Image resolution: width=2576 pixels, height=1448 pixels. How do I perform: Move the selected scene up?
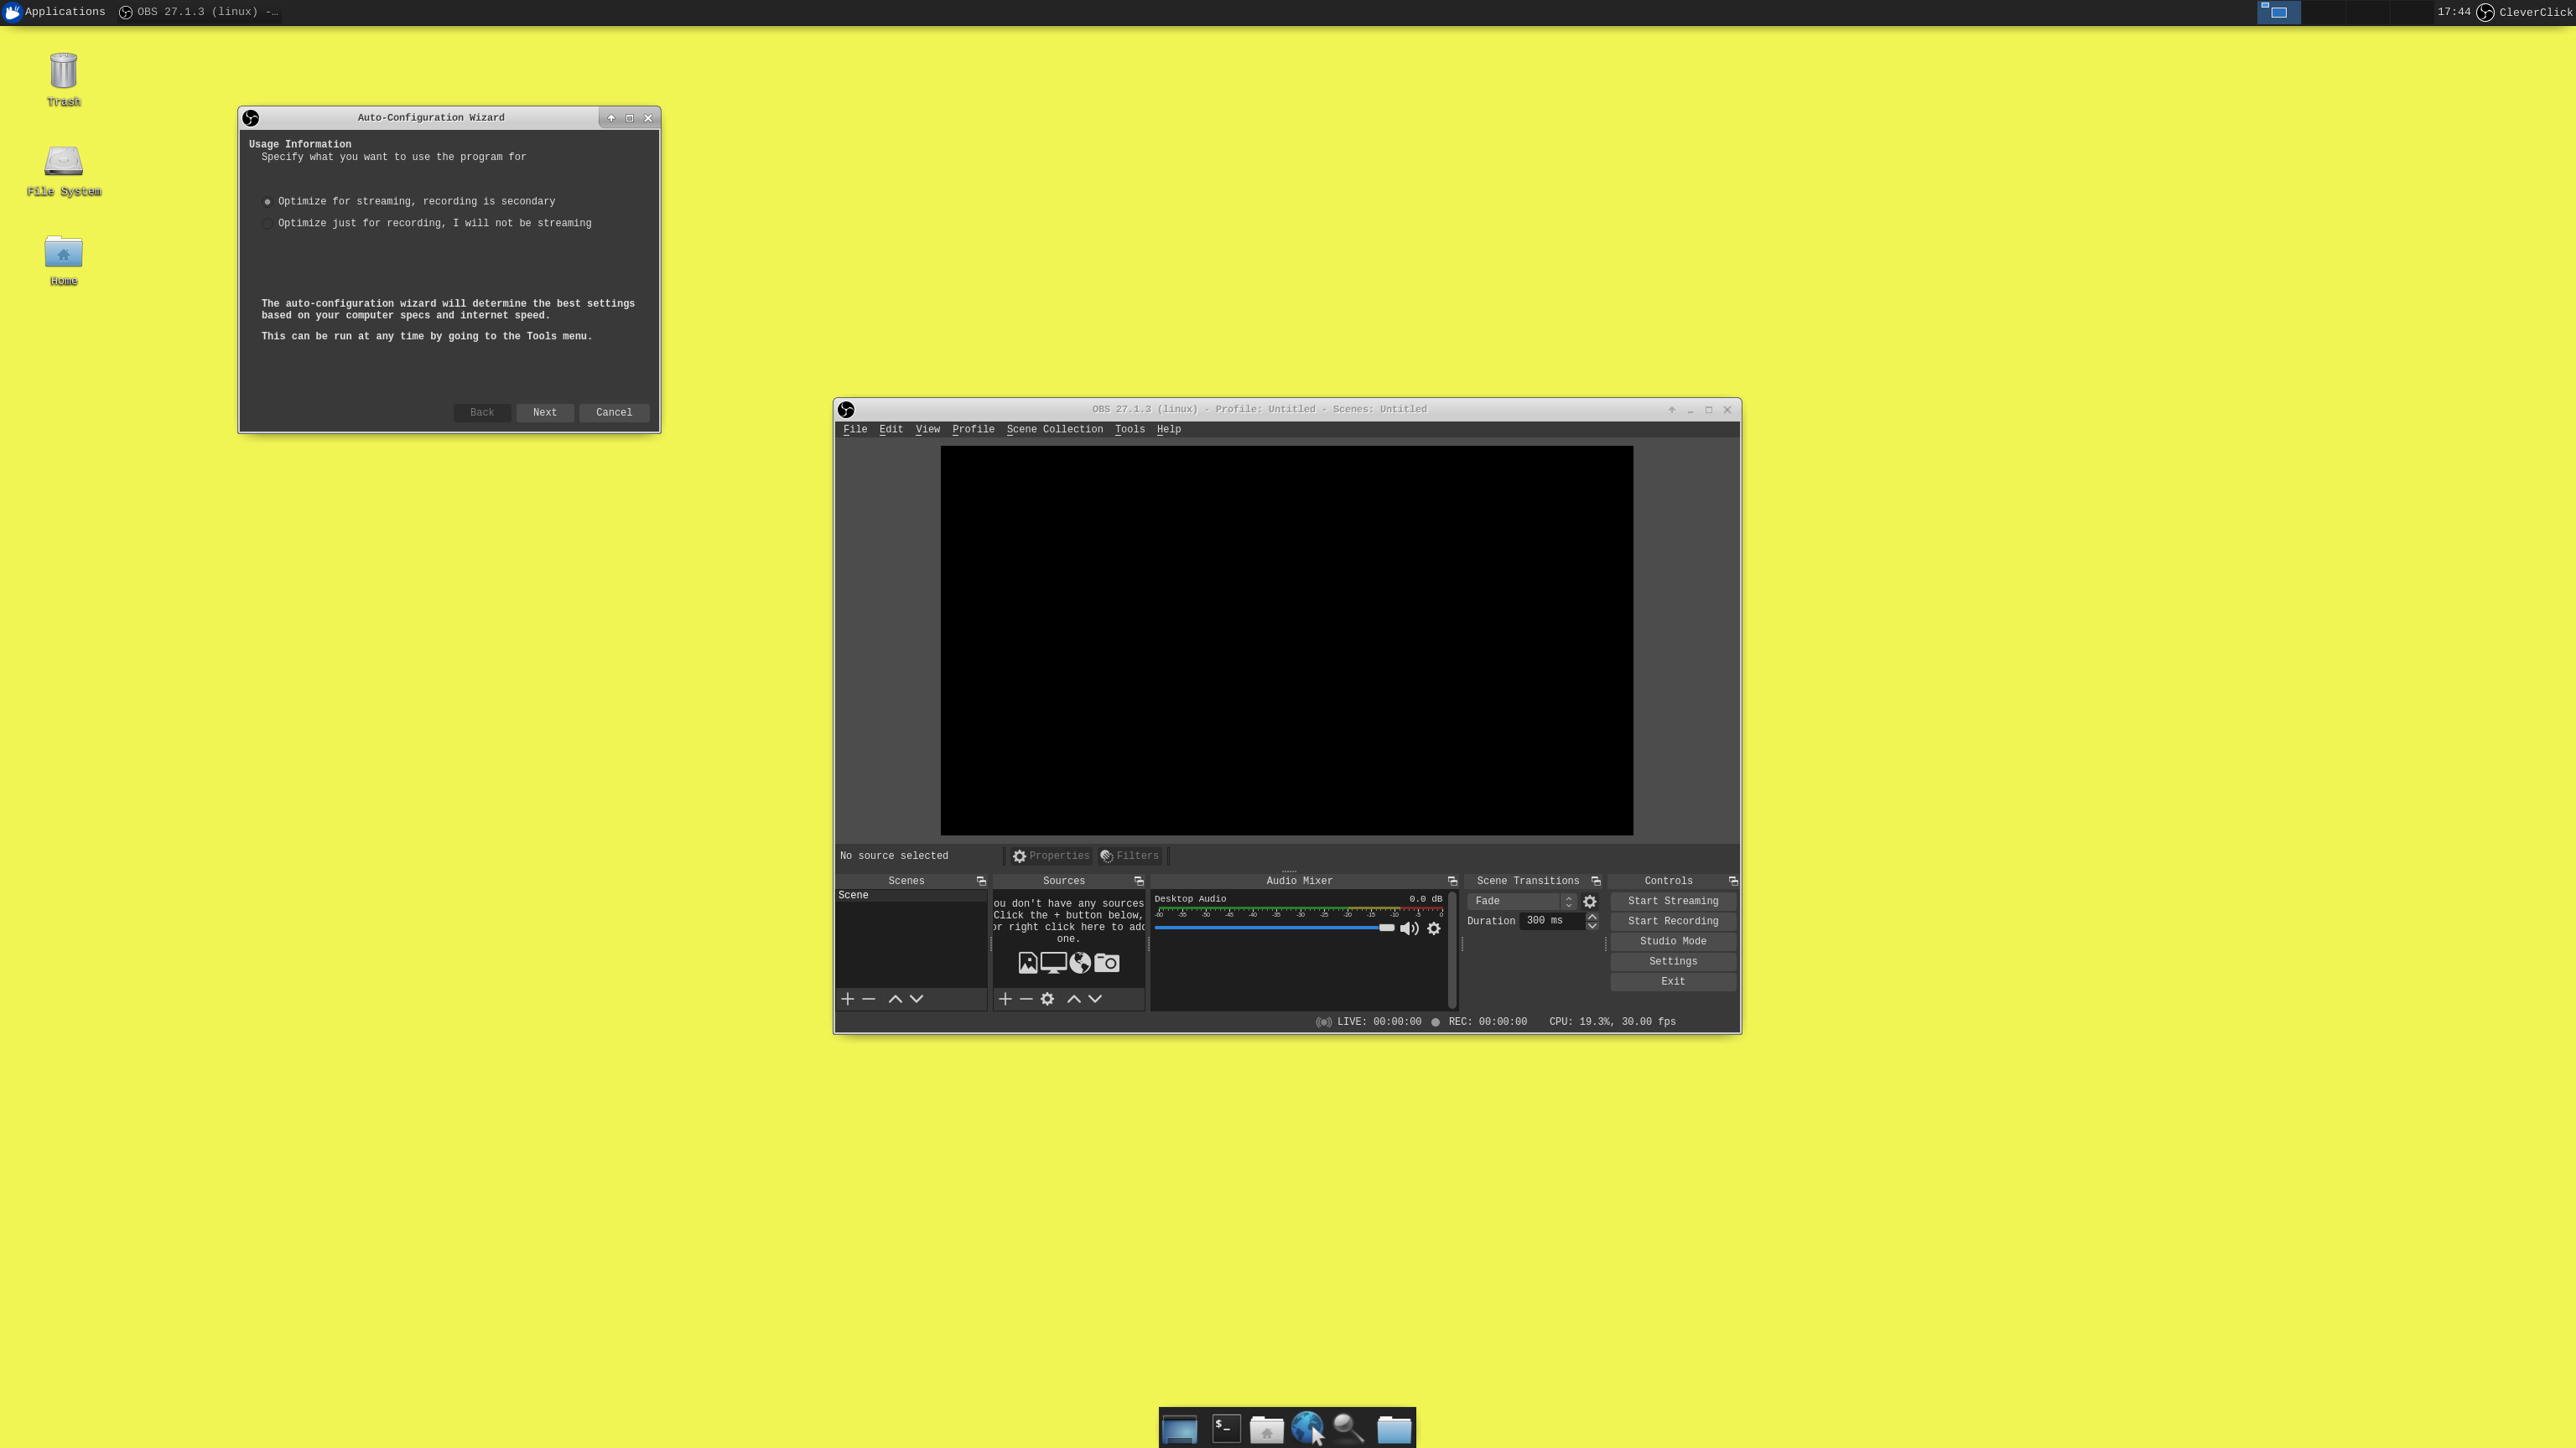click(x=895, y=1000)
